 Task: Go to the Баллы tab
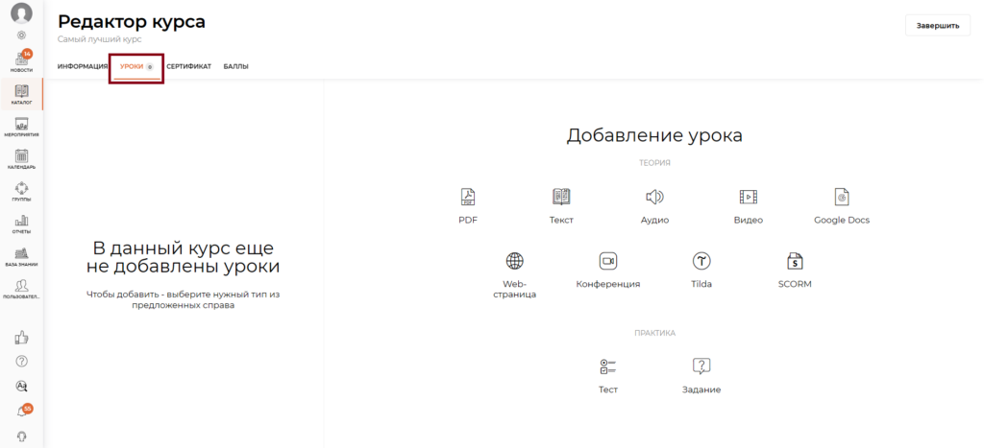[x=235, y=67]
